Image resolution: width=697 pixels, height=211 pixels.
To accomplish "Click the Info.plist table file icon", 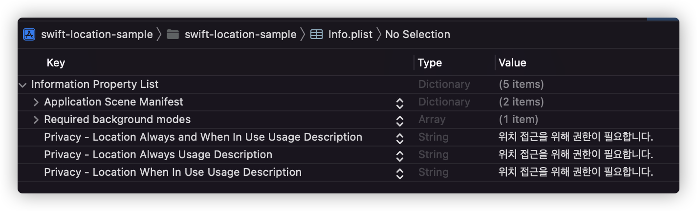I will coord(316,35).
